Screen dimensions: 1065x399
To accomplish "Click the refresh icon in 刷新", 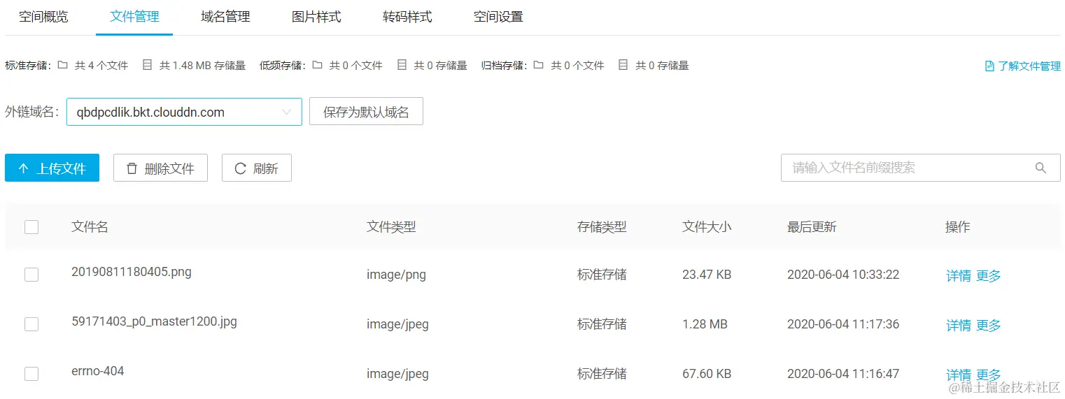I will point(241,168).
